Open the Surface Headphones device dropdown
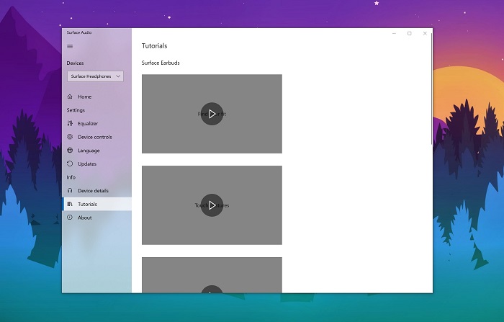504x322 pixels. (x=95, y=76)
